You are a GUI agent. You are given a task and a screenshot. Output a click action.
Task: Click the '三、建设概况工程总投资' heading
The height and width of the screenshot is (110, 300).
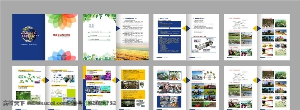(x=199, y=18)
